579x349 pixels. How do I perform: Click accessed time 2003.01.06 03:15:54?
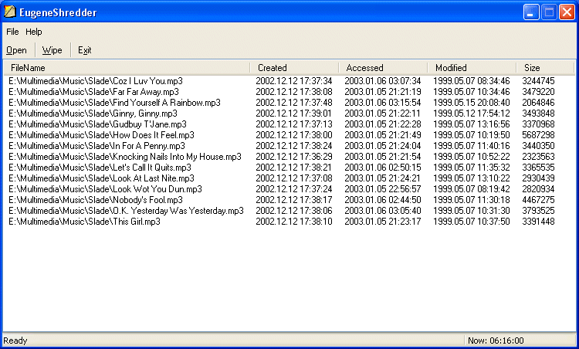point(383,102)
